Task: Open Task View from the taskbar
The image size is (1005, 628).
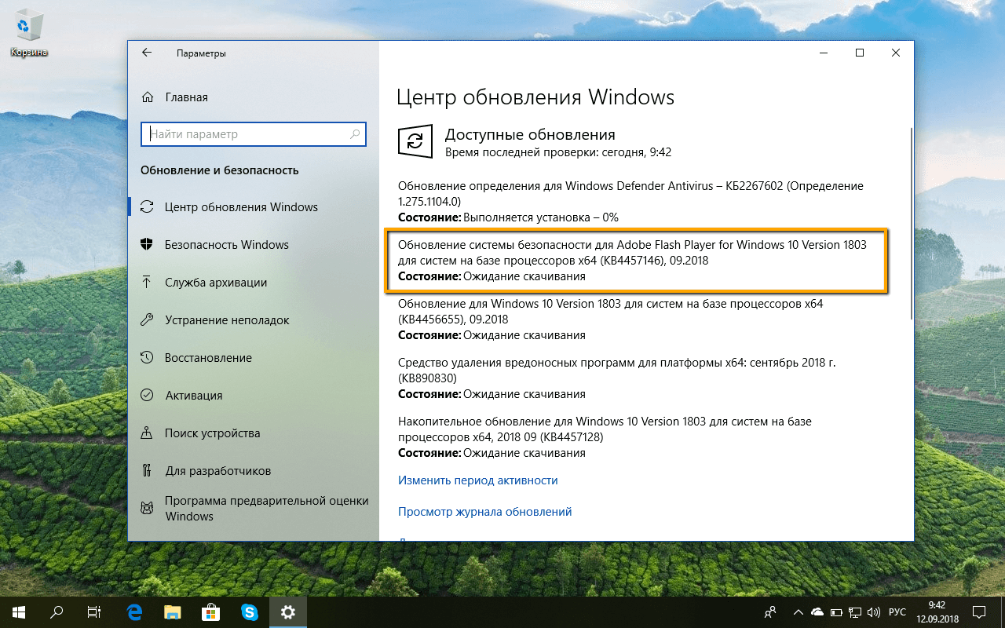Action: coord(94,612)
